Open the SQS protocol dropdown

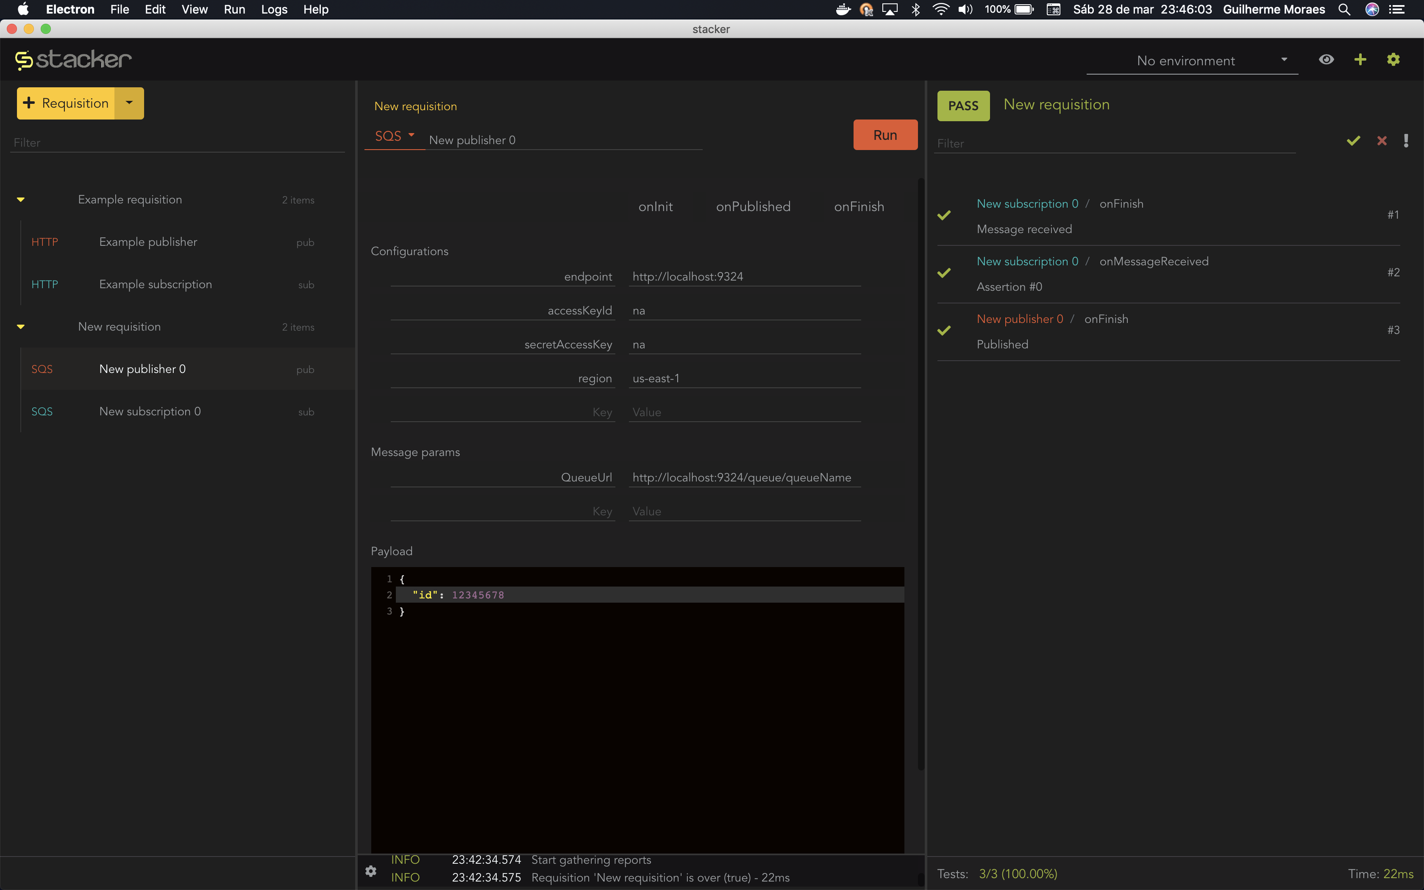coord(394,136)
